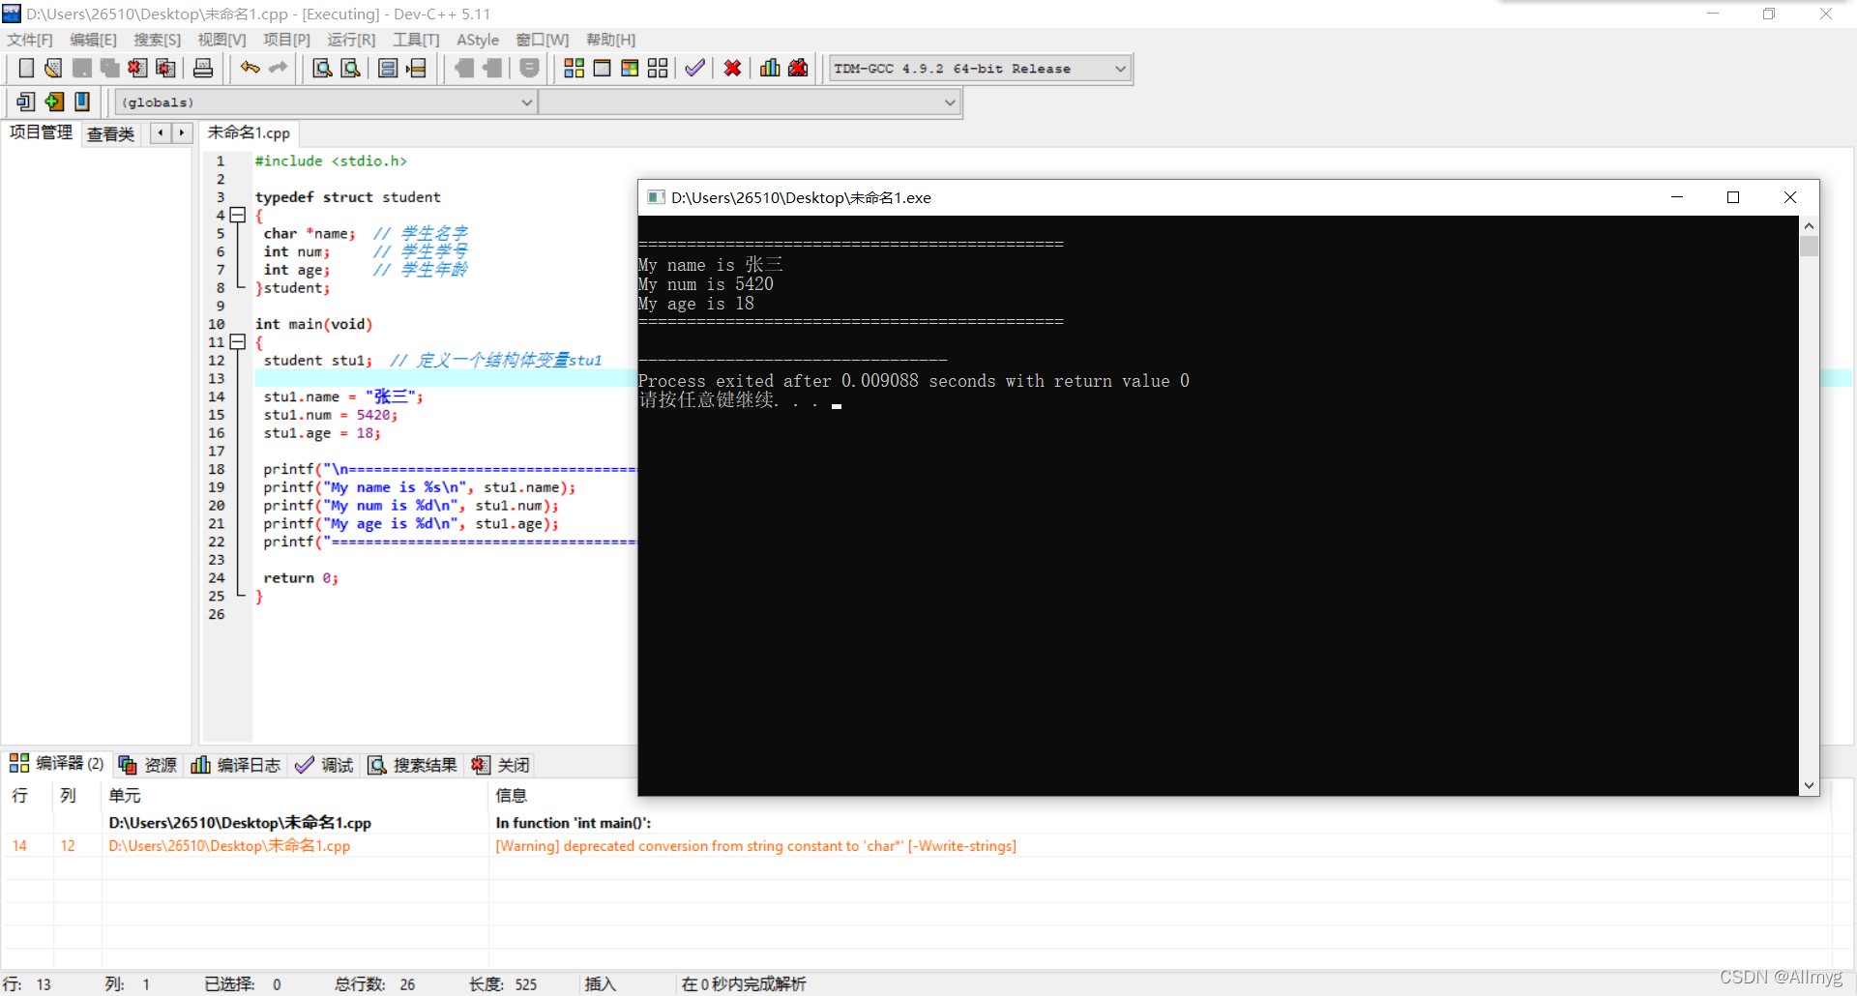The width and height of the screenshot is (1857, 996).
Task: Click the red X Stop Execution icon
Action: tap(733, 68)
